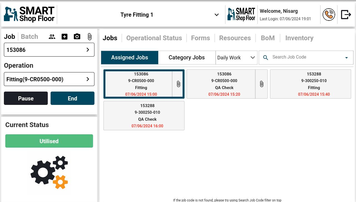This screenshot has width=356, height=202.
Task: Click the Search Job Code field
Action: pyautogui.click(x=306, y=57)
